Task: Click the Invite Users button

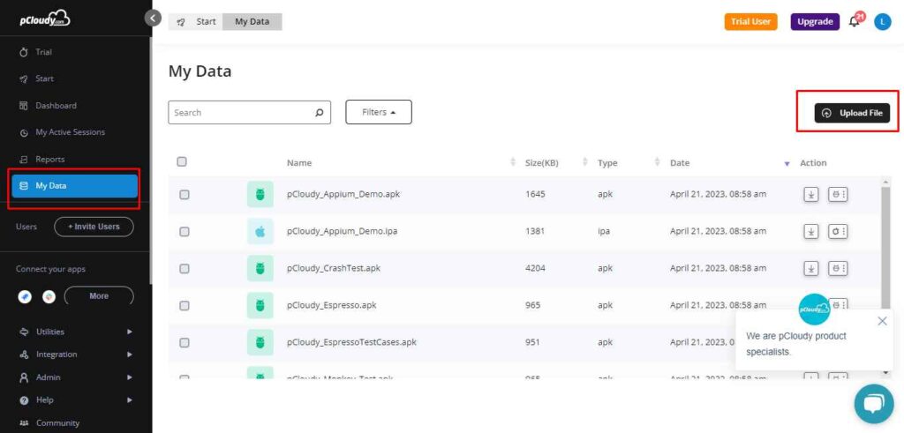Action: tap(94, 227)
